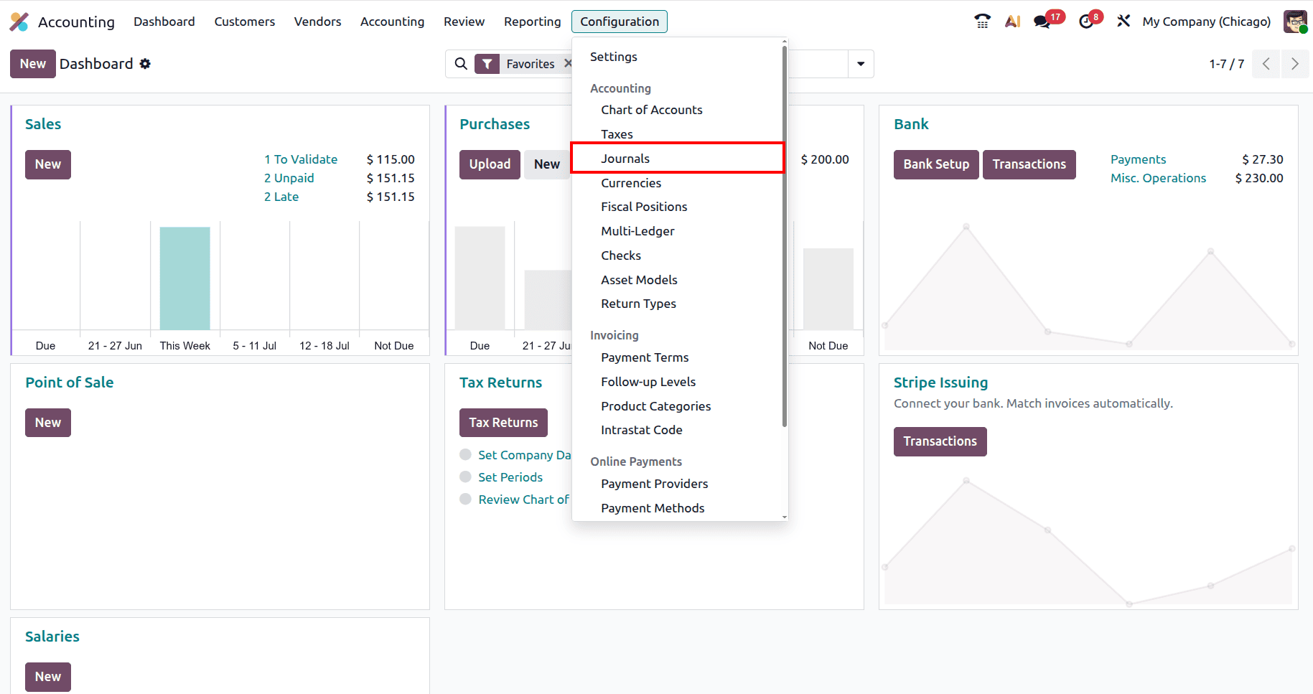This screenshot has height=694, width=1313.
Task: Open the 2 Unpaid link
Action: point(289,178)
